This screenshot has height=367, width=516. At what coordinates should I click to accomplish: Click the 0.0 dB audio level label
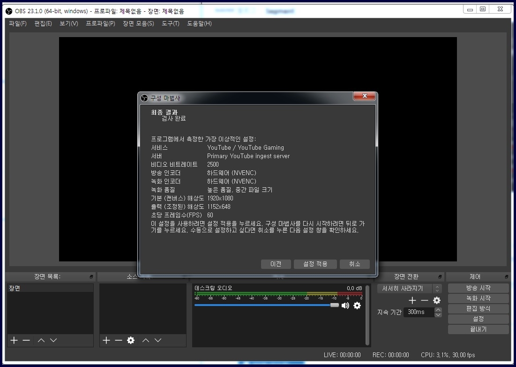tap(354, 288)
